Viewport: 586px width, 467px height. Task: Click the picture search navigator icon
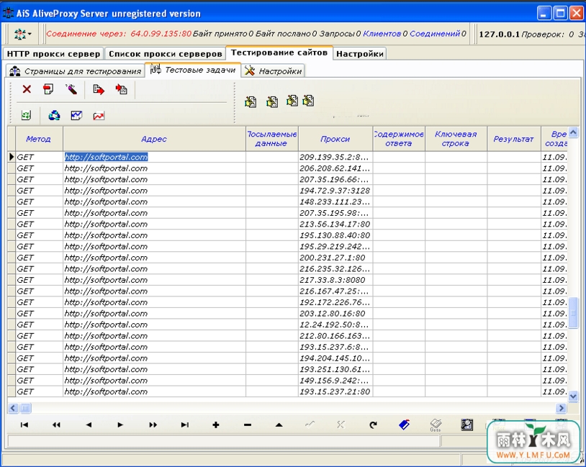click(x=466, y=425)
